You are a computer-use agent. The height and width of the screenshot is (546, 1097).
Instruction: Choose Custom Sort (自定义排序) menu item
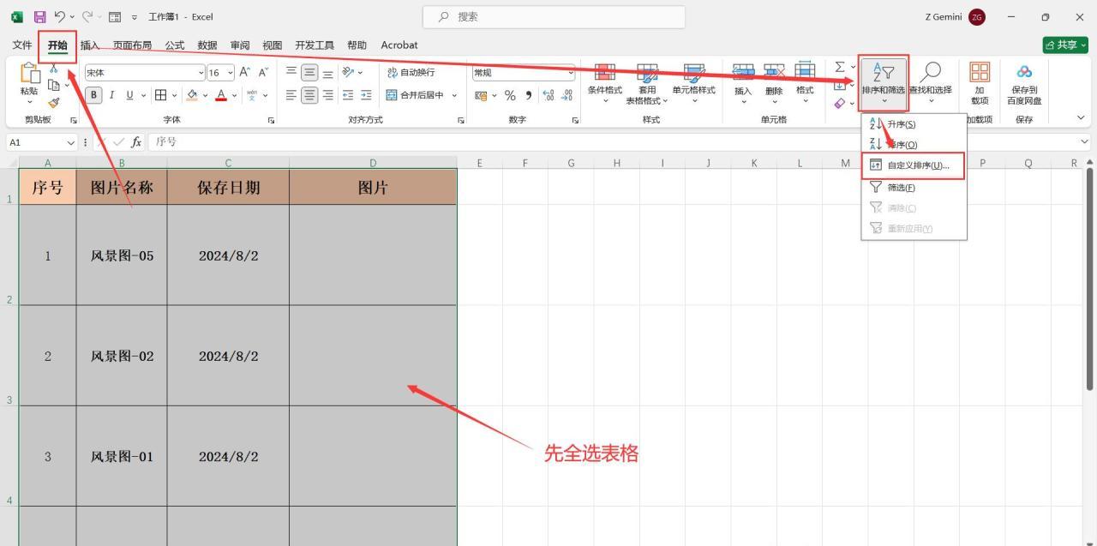coord(914,165)
